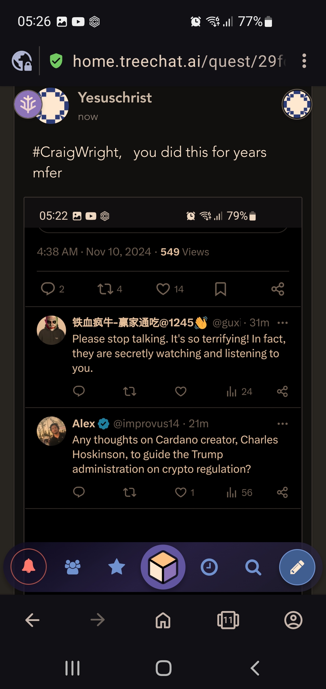The height and width of the screenshot is (689, 326).
Task: Open the community people icon
Action: [73, 567]
